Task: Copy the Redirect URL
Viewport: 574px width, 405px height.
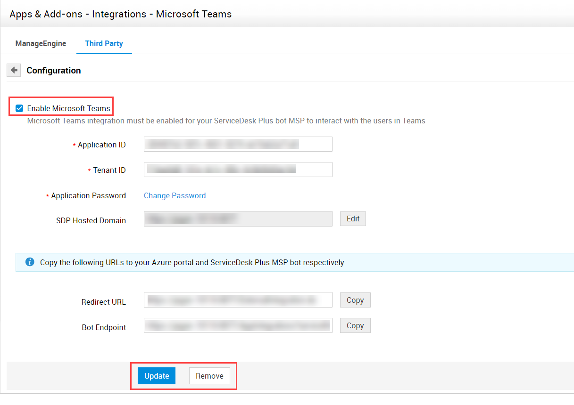Action: [x=355, y=300]
